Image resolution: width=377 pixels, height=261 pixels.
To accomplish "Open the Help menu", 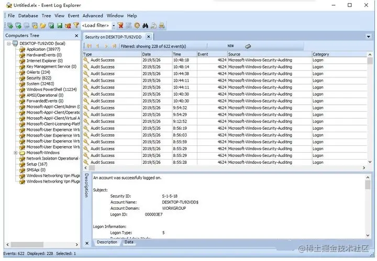I will tap(132, 16).
